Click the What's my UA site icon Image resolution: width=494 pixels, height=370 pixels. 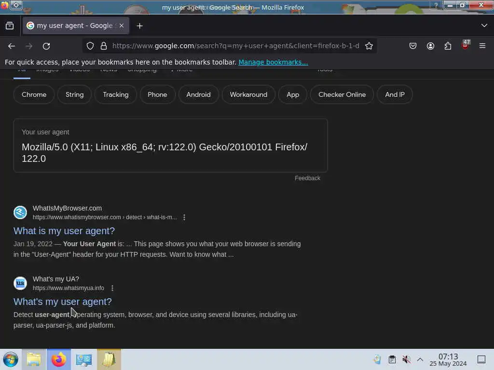[20, 283]
